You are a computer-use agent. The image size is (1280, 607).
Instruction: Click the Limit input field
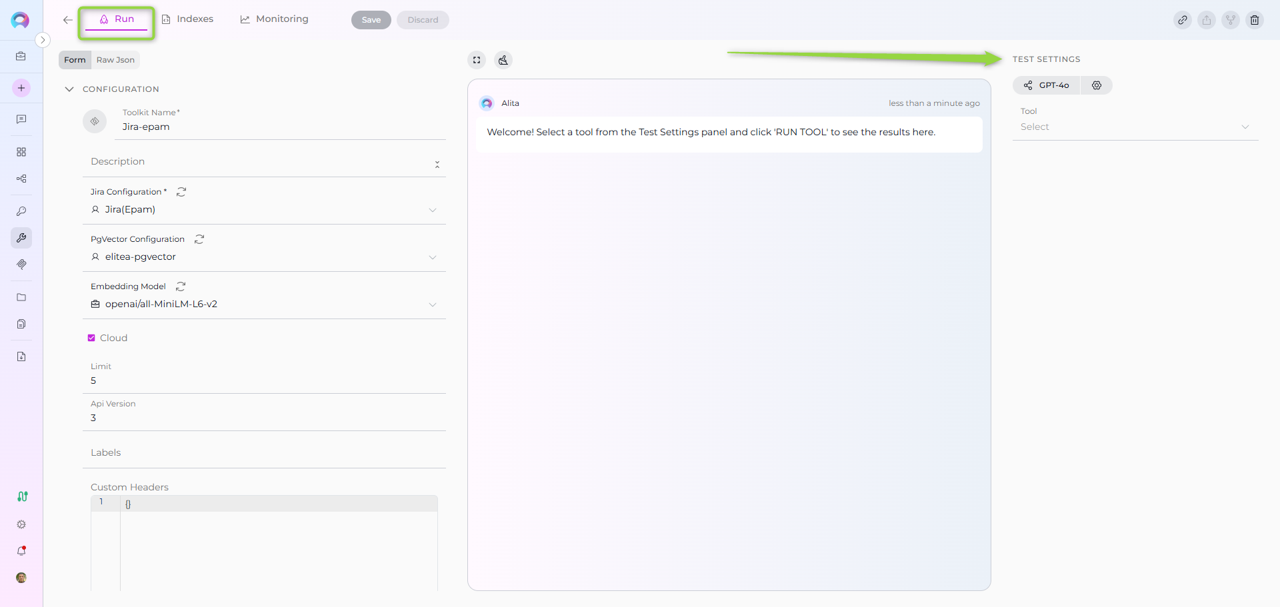pyautogui.click(x=264, y=380)
